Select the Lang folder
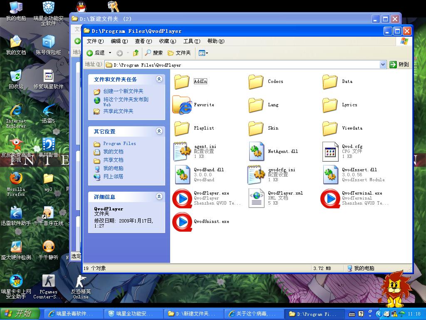This screenshot has height=320, width=426. tap(256, 105)
